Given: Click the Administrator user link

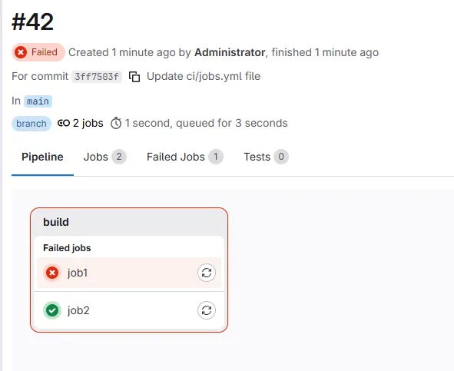Looking at the screenshot, I should pyautogui.click(x=230, y=52).
